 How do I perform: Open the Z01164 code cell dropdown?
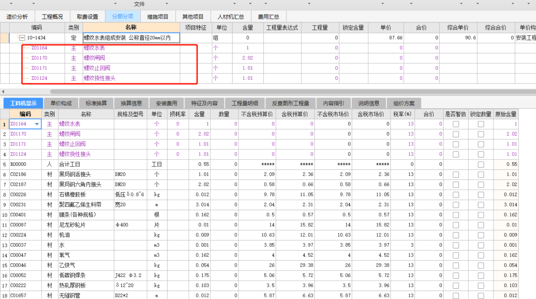[x=37, y=124]
